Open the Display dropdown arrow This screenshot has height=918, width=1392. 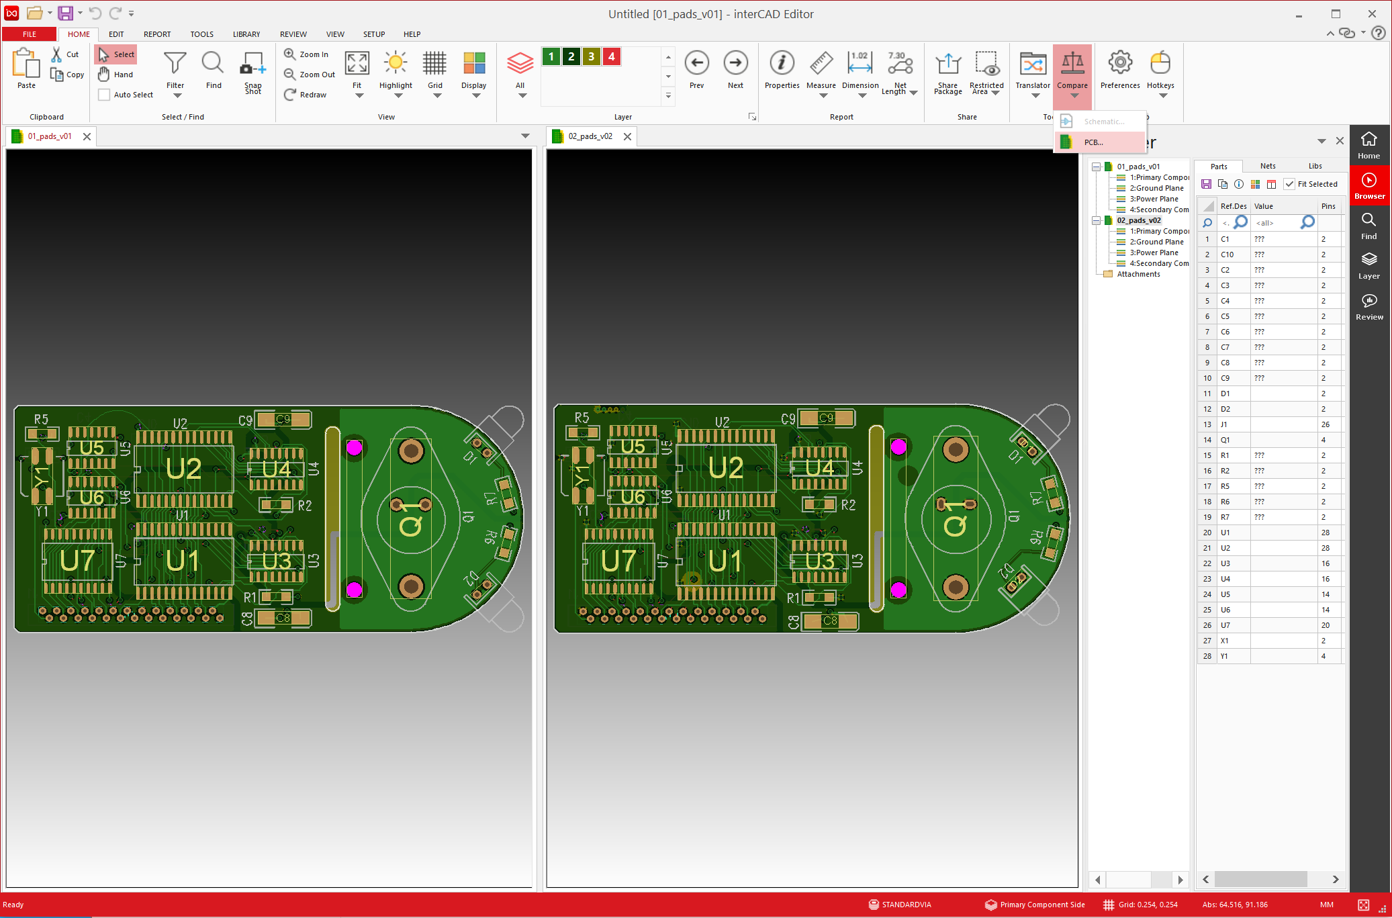475,96
